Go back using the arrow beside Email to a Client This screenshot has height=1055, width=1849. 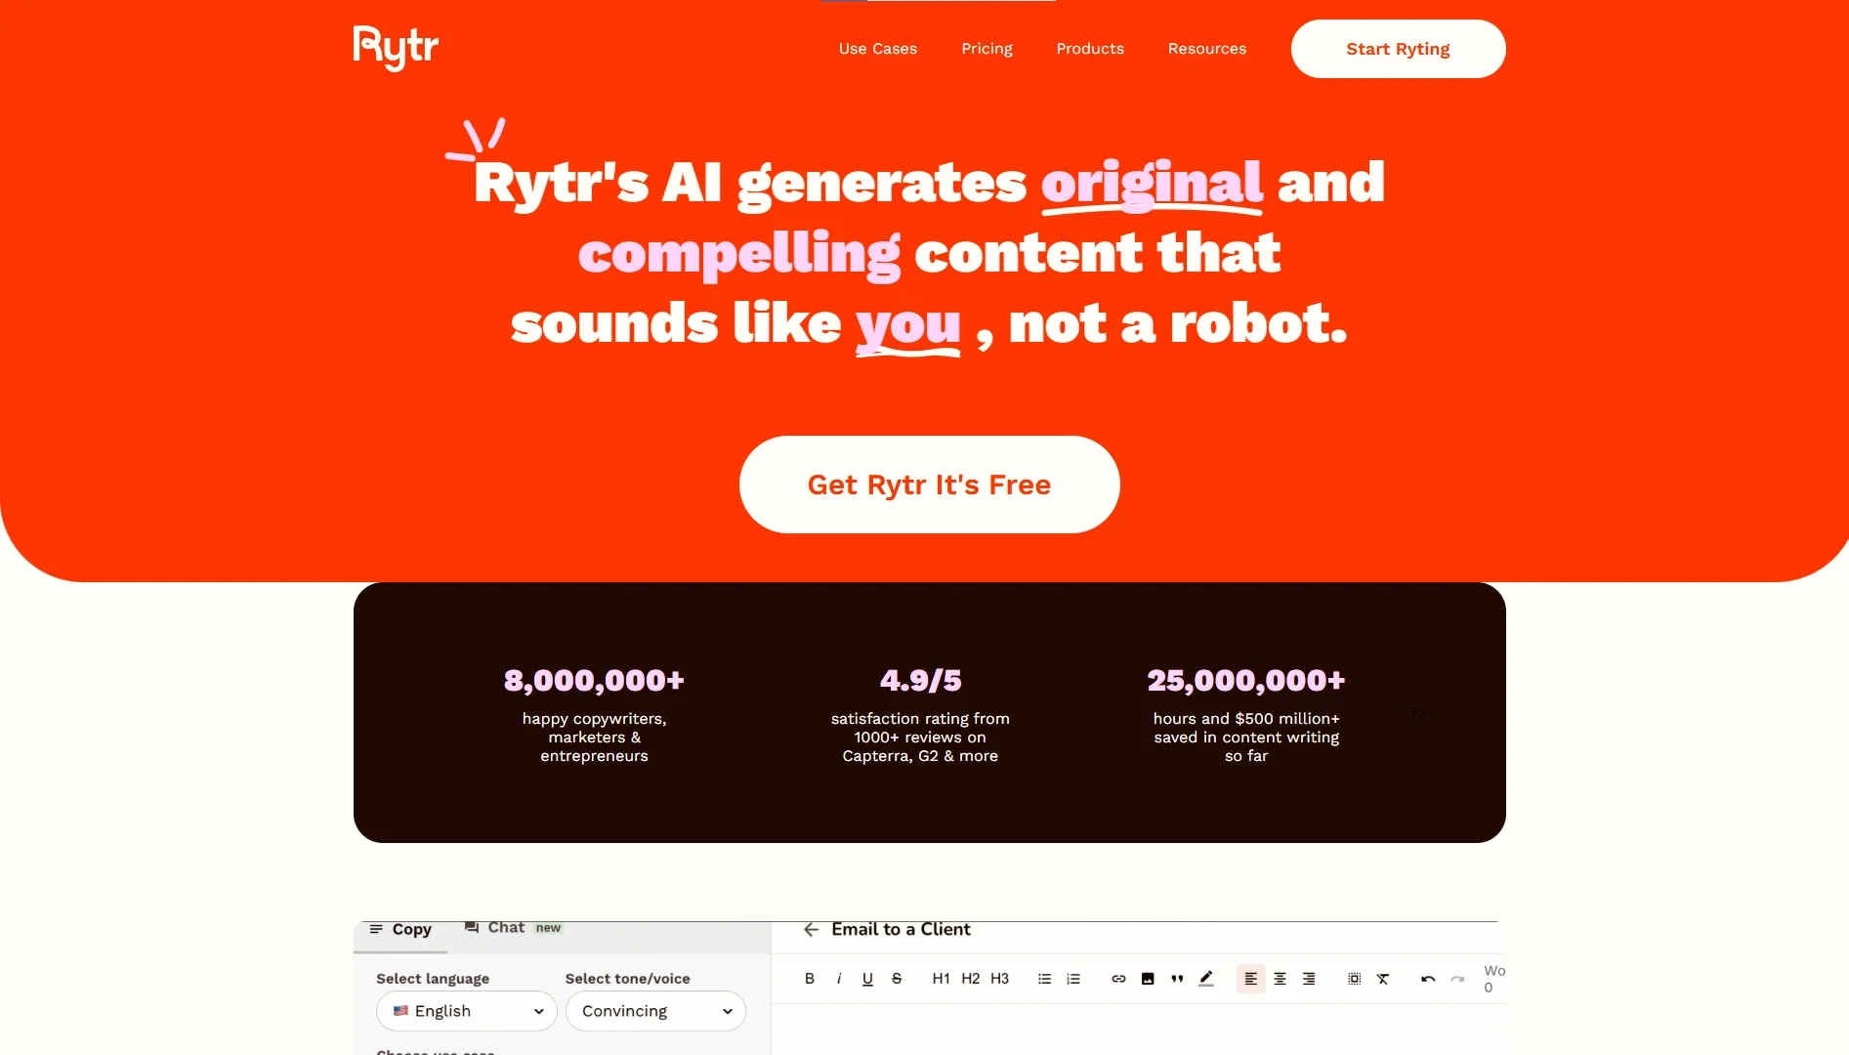pos(811,930)
